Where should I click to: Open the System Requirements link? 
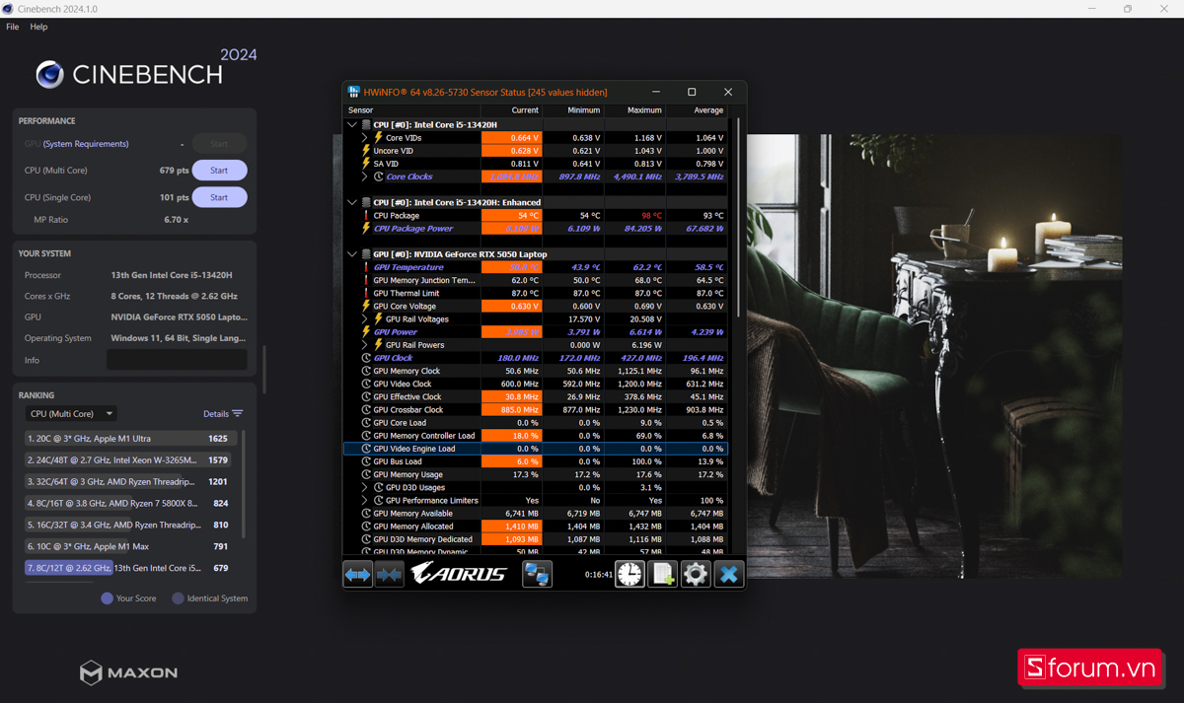pos(86,144)
